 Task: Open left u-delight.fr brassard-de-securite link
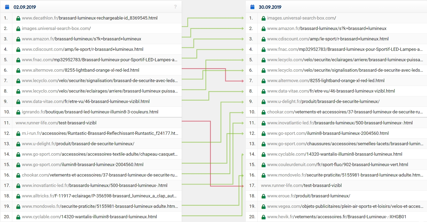pos(78,144)
